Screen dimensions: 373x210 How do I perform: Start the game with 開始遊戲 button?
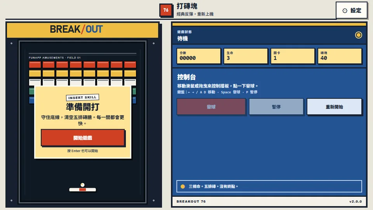(83, 138)
